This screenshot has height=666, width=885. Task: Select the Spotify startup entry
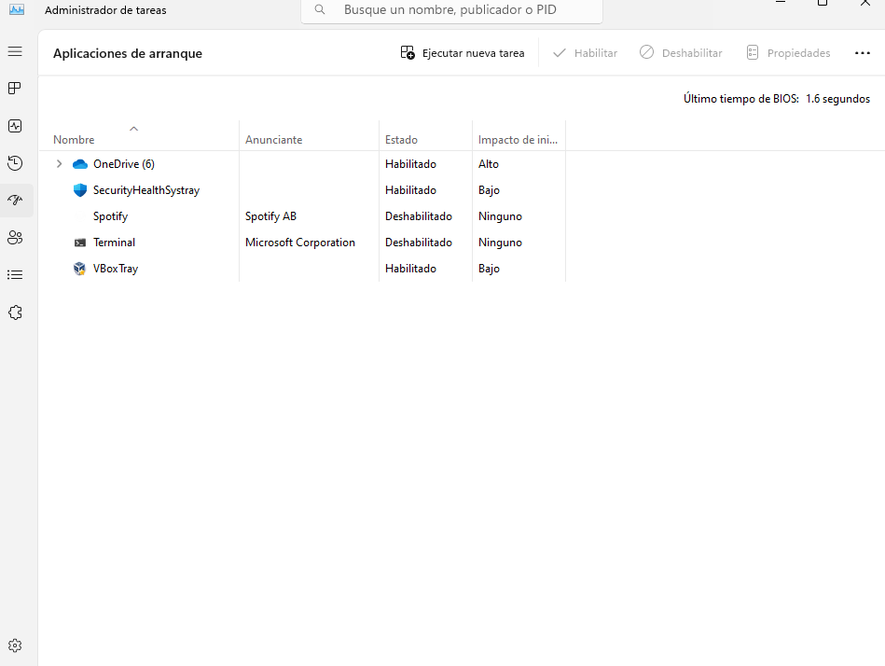coord(110,216)
